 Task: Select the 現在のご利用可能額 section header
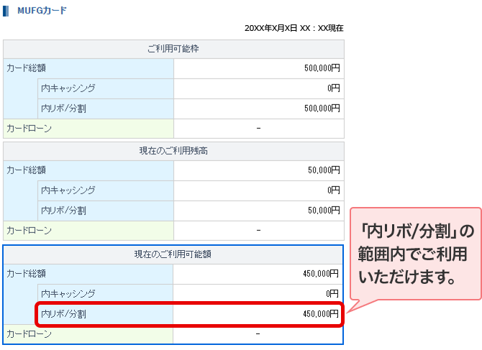pyautogui.click(x=173, y=254)
